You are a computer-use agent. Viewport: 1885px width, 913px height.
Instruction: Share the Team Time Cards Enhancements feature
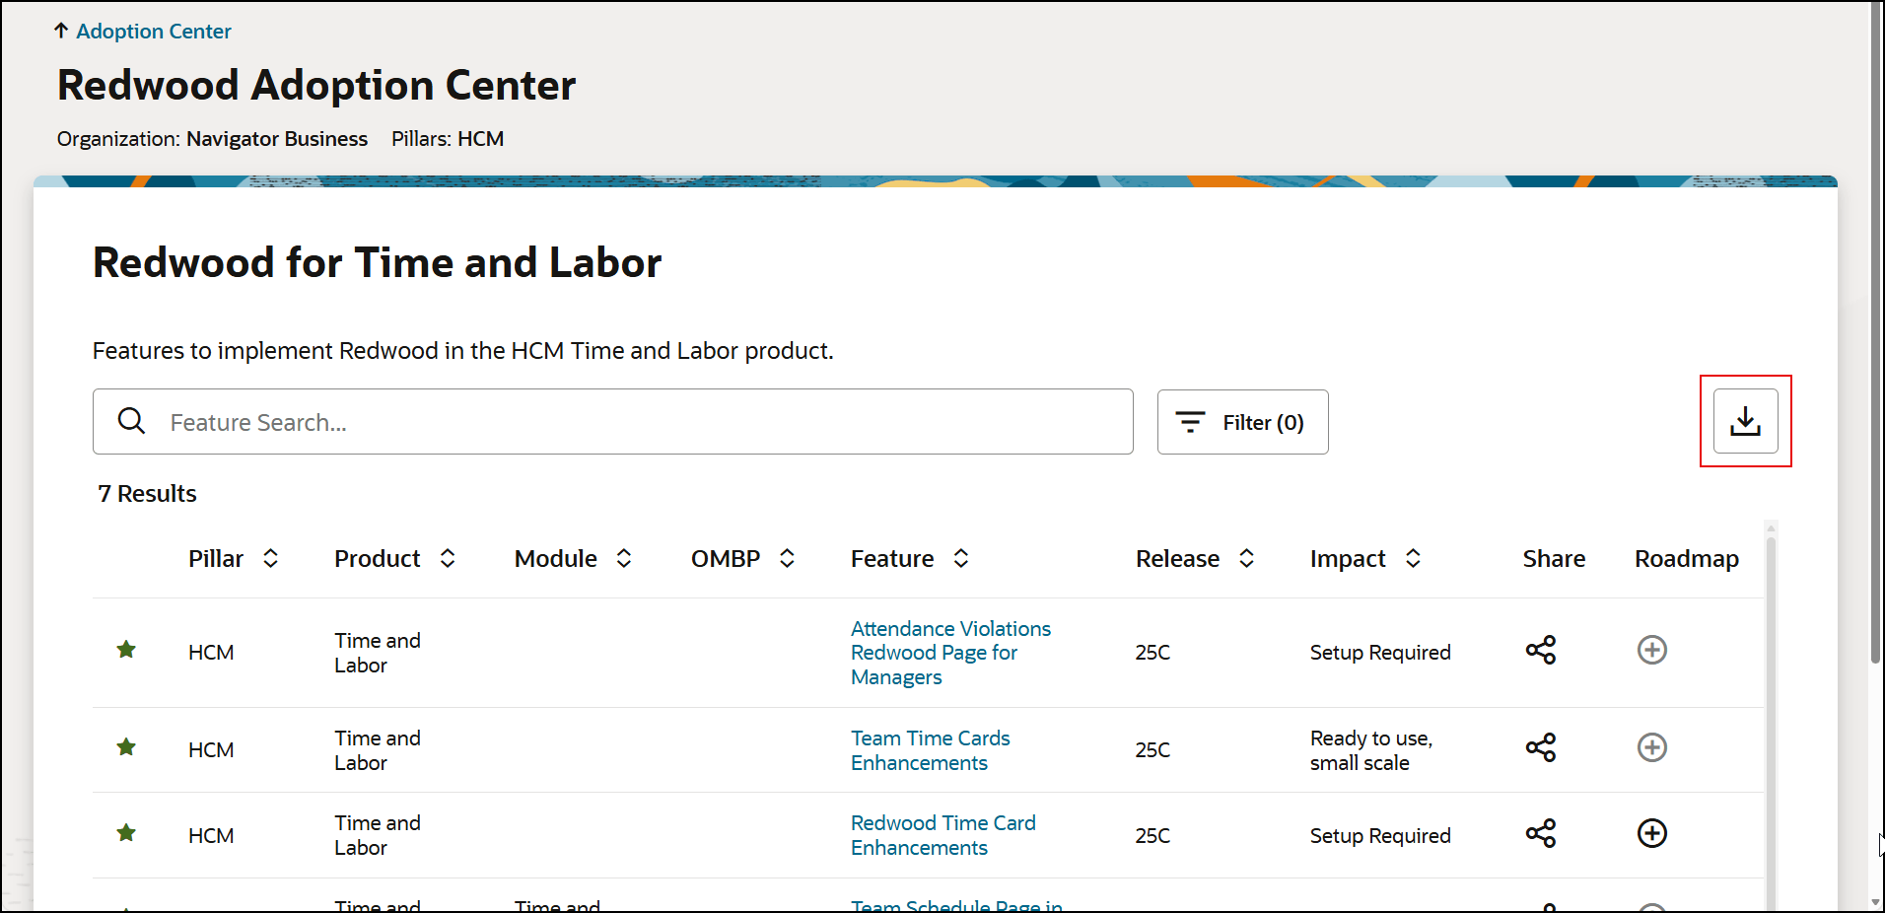tap(1540, 748)
